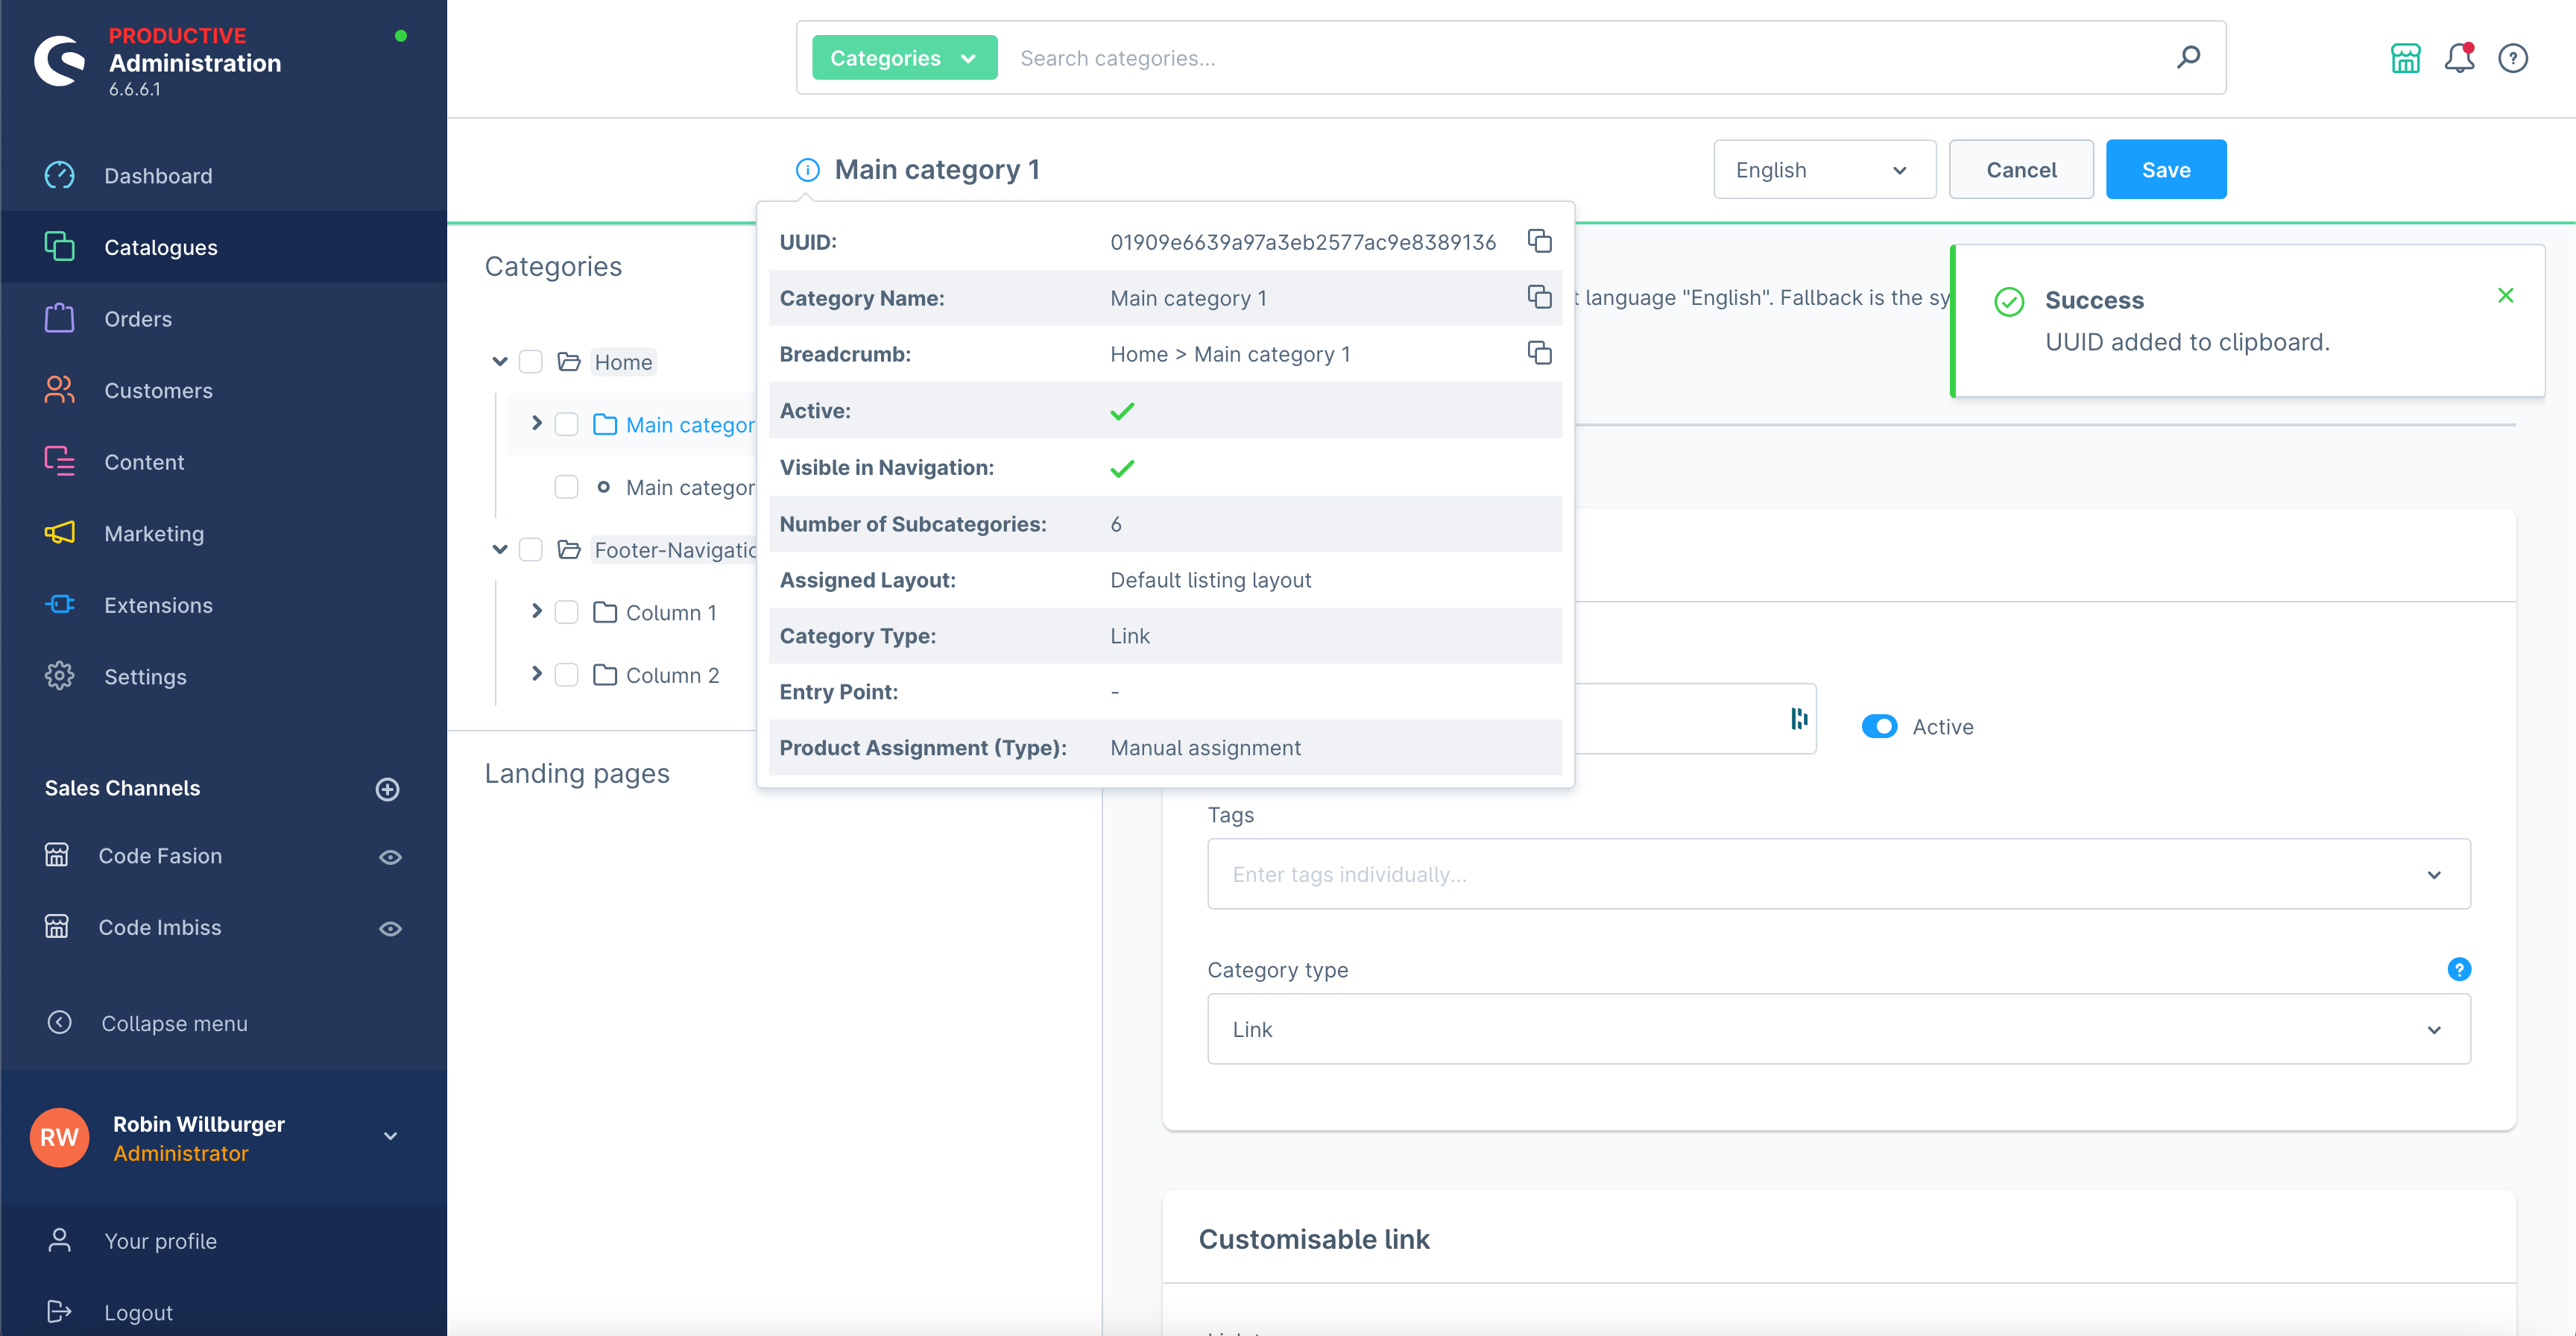This screenshot has width=2576, height=1336.
Task: Click the Content menu item
Action: 145,460
